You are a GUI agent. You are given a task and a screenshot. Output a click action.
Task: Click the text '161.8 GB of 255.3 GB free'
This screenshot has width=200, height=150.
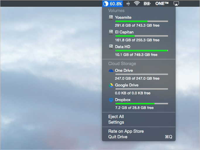click(137, 40)
